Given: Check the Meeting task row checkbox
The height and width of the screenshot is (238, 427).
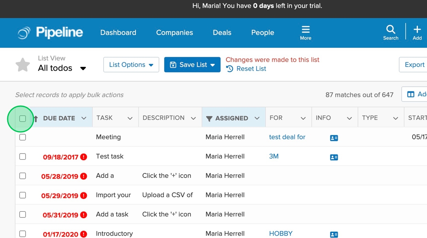Looking at the screenshot, I should [x=22, y=137].
